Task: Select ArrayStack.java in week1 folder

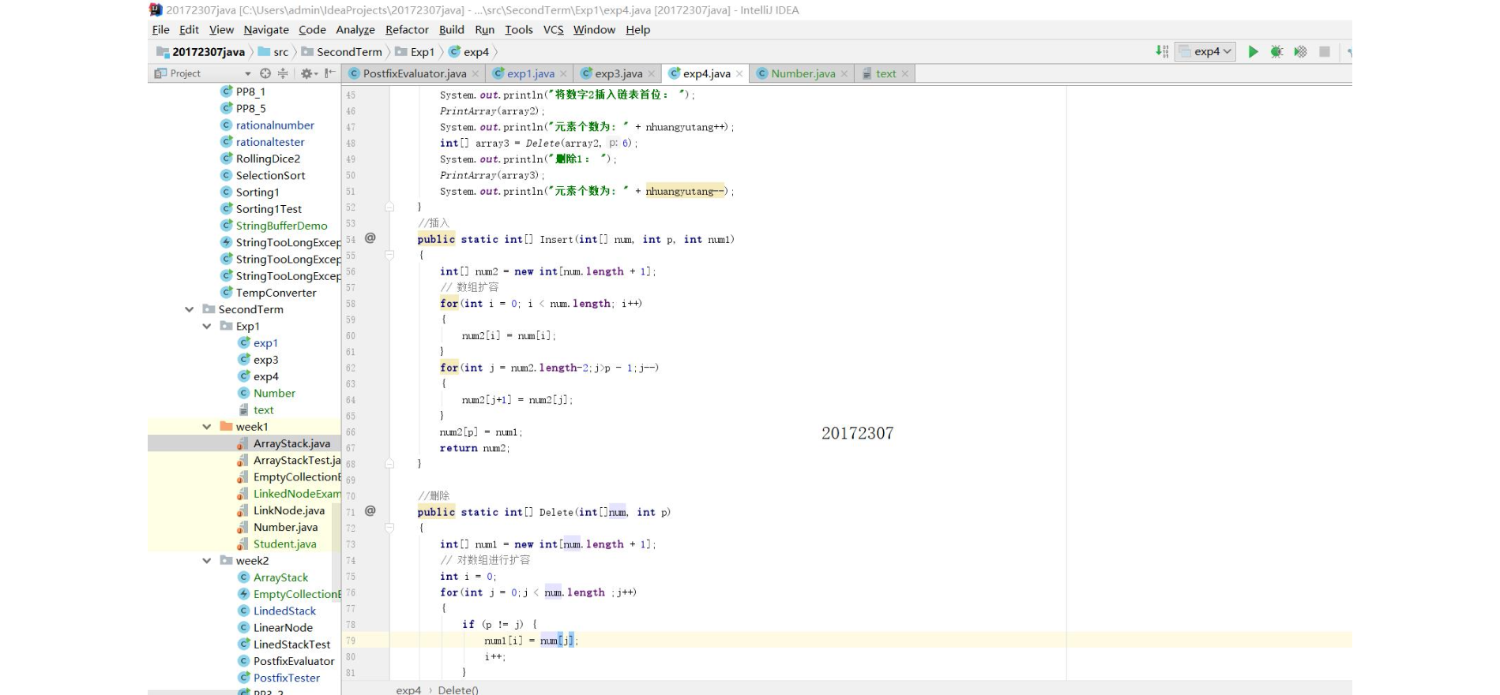Action: click(x=291, y=443)
